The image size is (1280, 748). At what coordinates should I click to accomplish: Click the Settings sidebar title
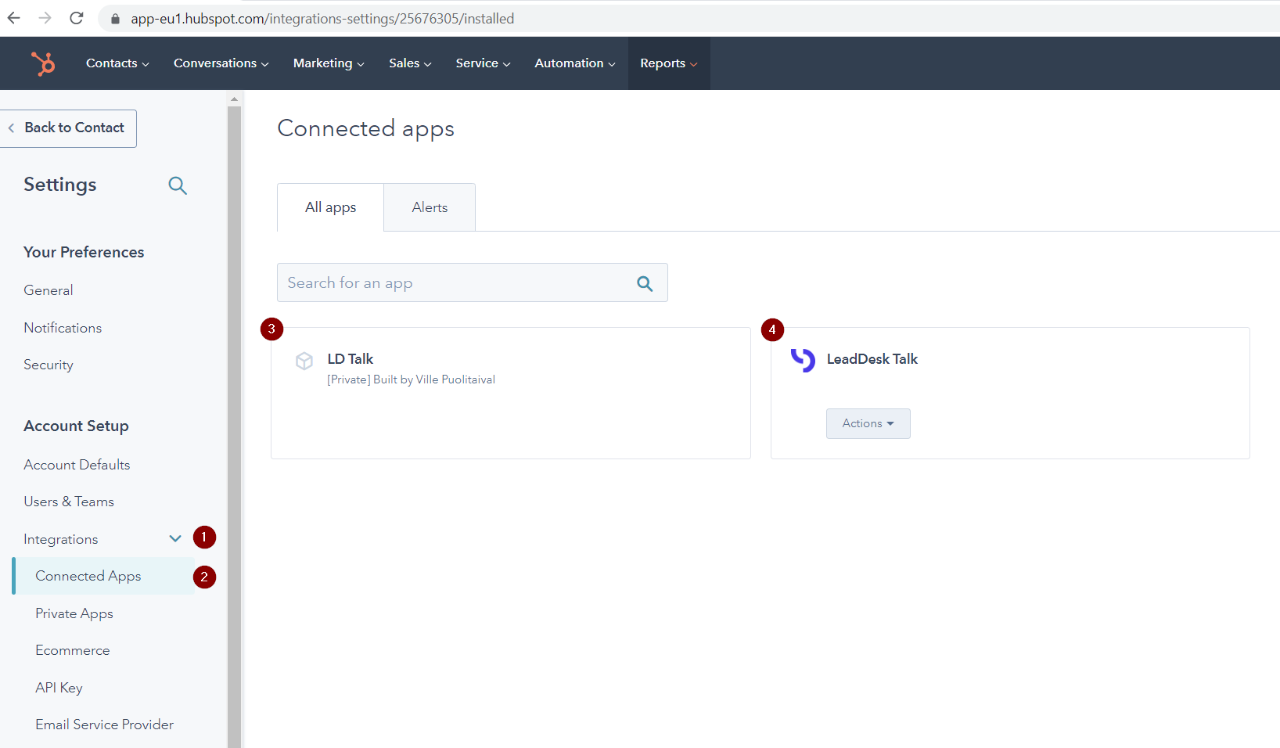pos(60,185)
